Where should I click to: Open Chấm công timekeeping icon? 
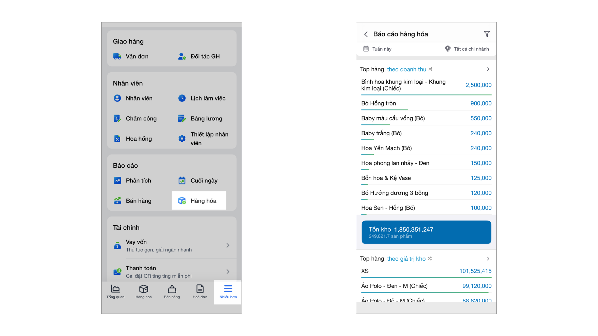click(x=117, y=119)
